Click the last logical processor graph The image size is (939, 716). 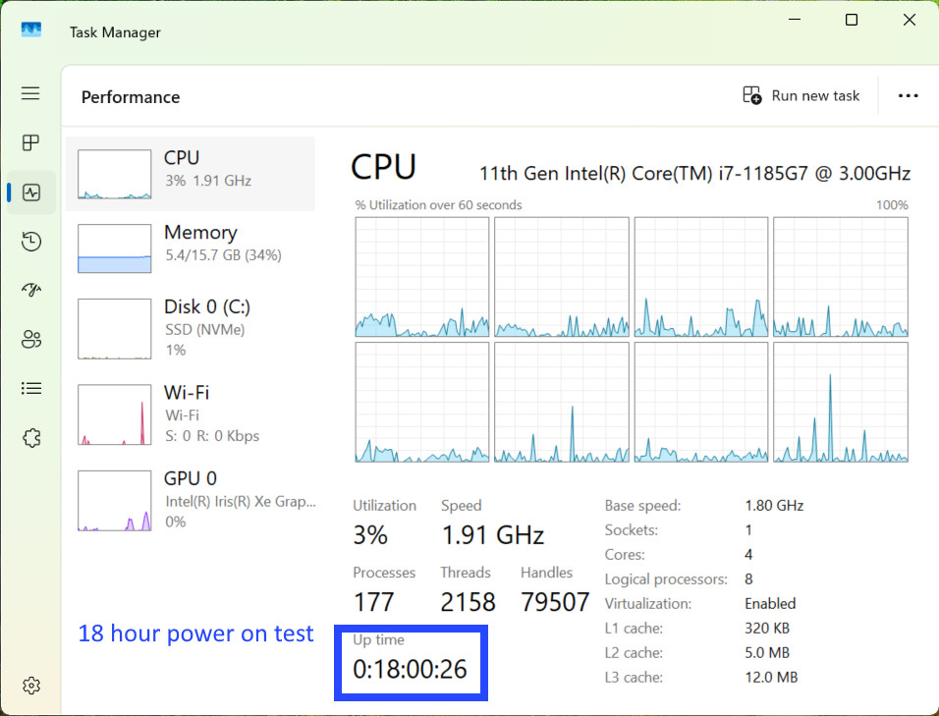[841, 403]
